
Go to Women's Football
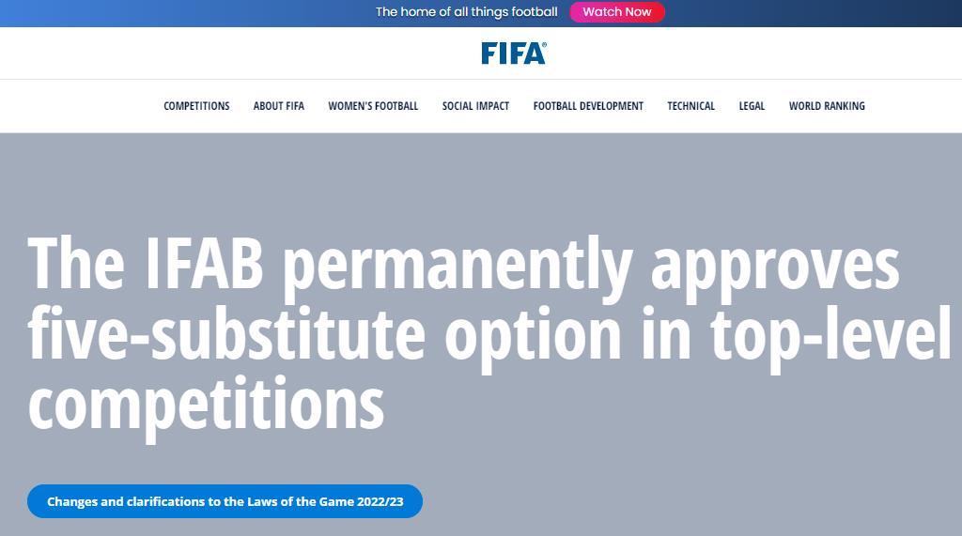click(373, 106)
